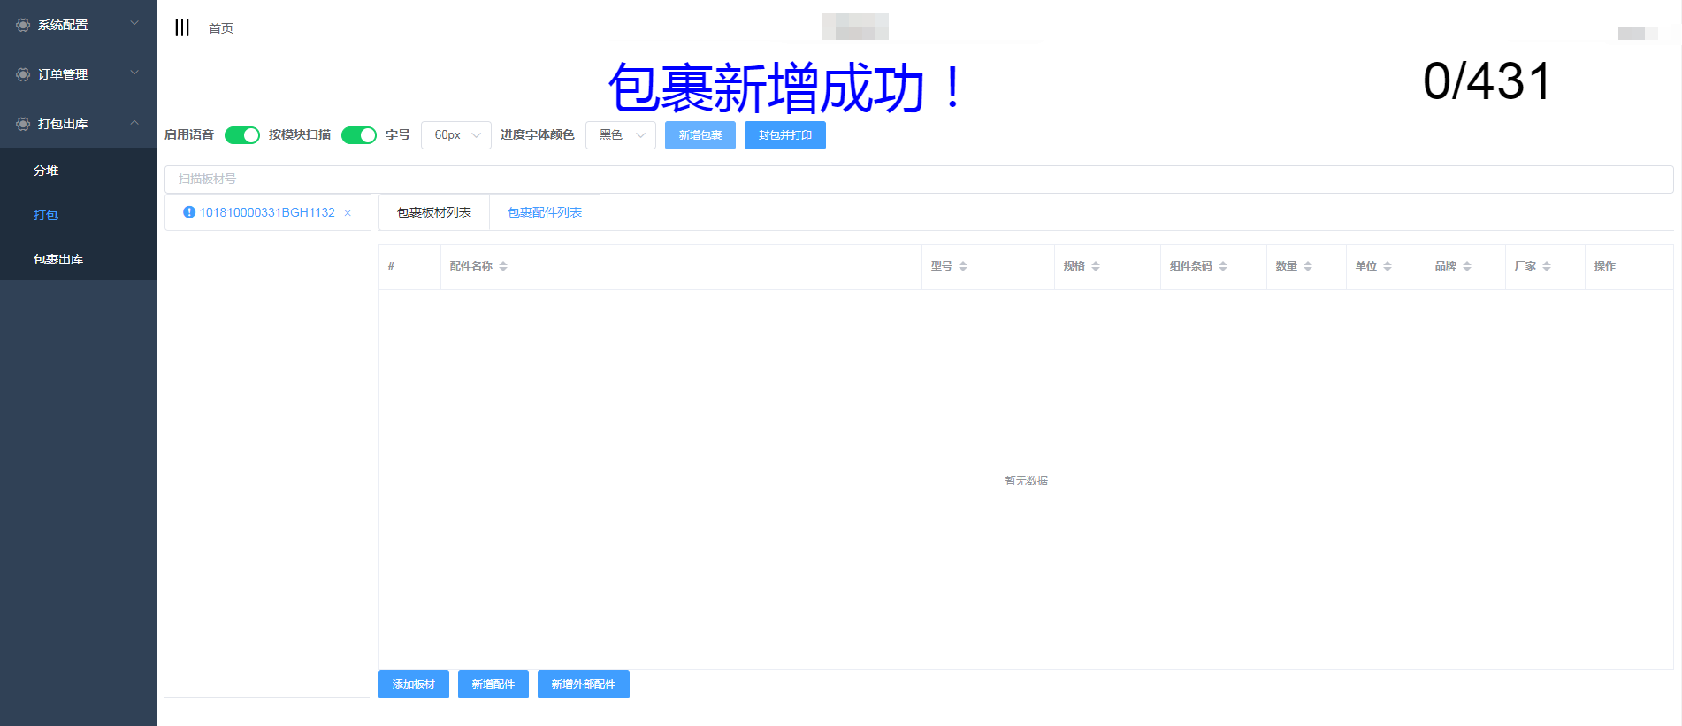This screenshot has height=726, width=1682.
Task: Select the 101810000331BGH1132 package tab
Action: (267, 212)
